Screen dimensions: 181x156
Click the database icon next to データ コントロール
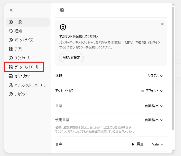click(11, 67)
